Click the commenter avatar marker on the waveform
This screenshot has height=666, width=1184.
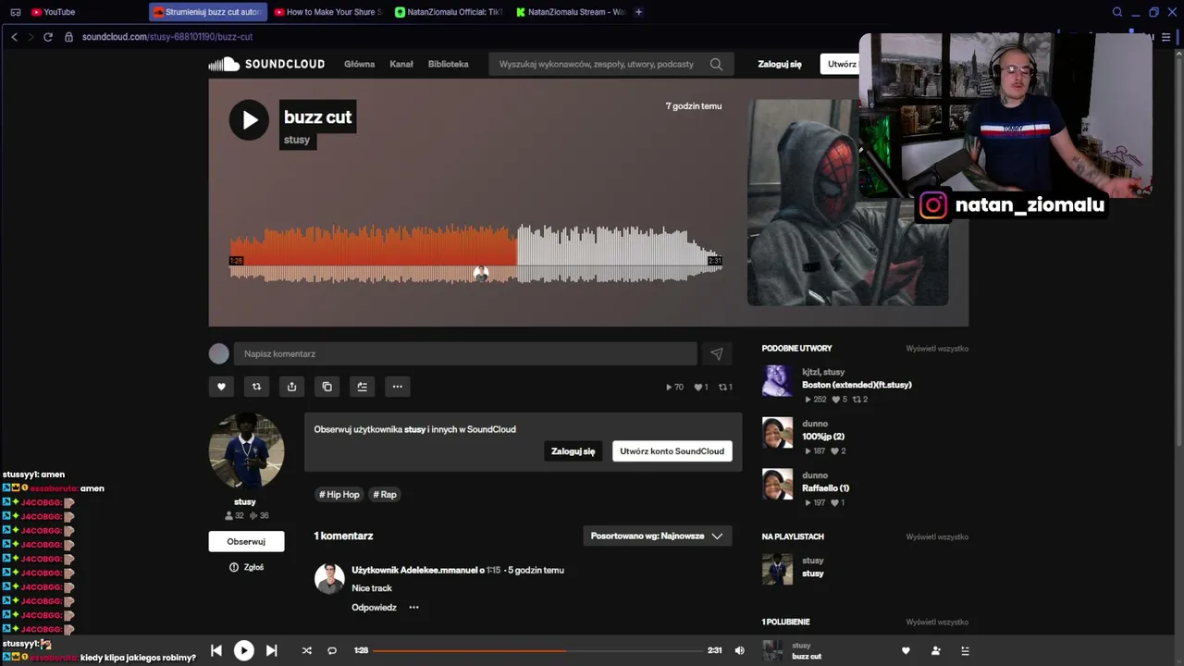pyautogui.click(x=481, y=274)
